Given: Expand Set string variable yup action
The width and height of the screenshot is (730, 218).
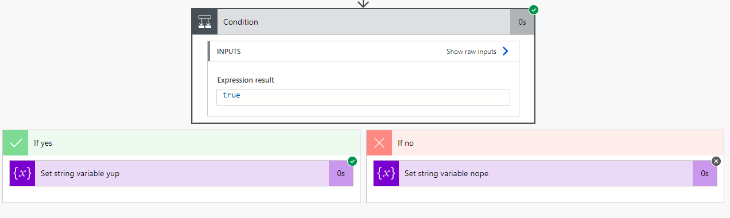Looking at the screenshot, I should tap(181, 173).
